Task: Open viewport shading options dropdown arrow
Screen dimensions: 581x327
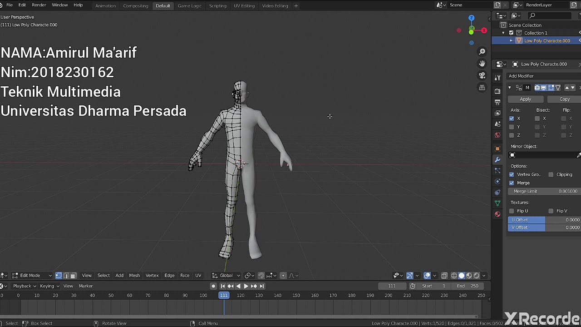Action: tap(484, 275)
